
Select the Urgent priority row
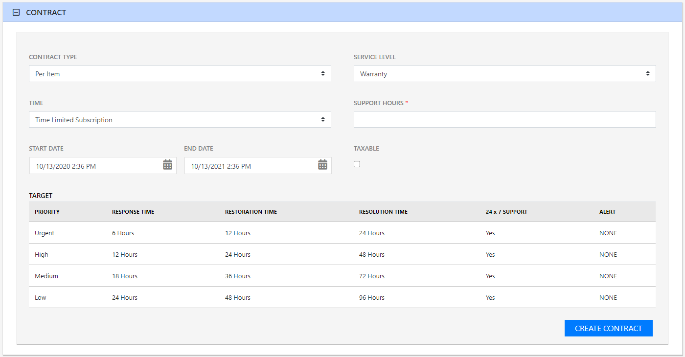click(x=45, y=233)
